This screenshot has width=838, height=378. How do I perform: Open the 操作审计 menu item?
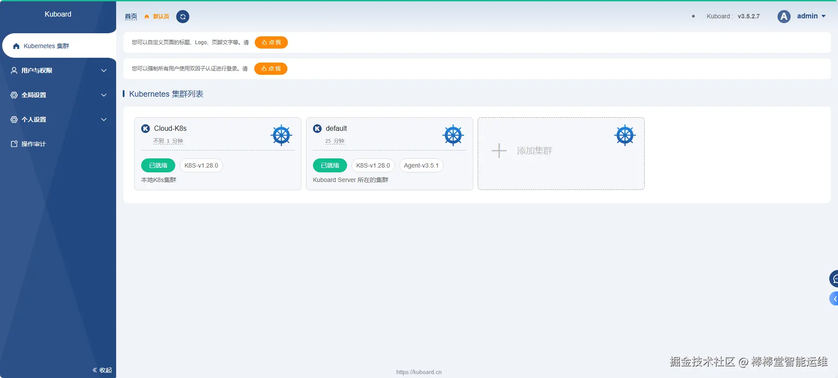58,144
